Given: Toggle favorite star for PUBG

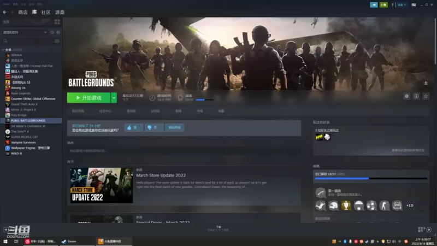Looking at the screenshot, I should pos(426,96).
